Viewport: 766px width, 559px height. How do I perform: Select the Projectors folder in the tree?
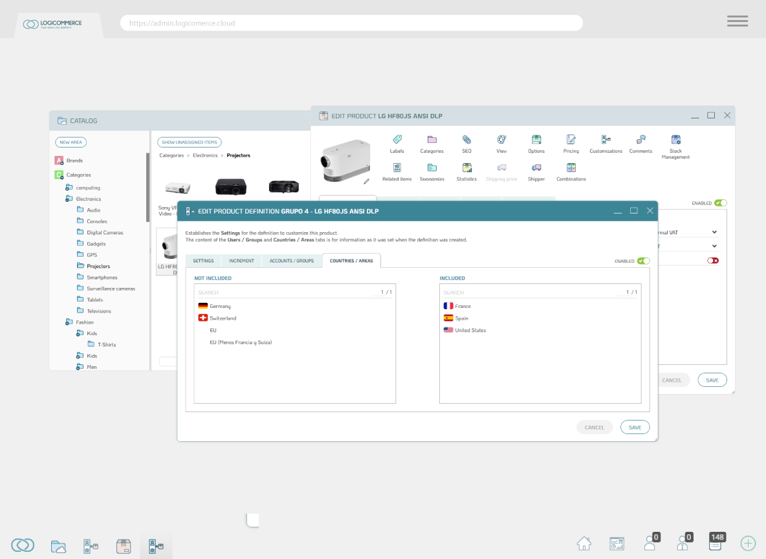[x=93, y=266]
